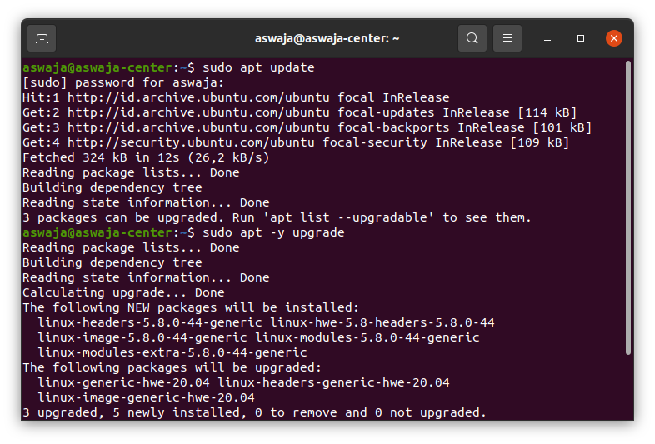Click the security.ubuntu.com focal-security URL
The height and width of the screenshot is (444, 655).
191,142
